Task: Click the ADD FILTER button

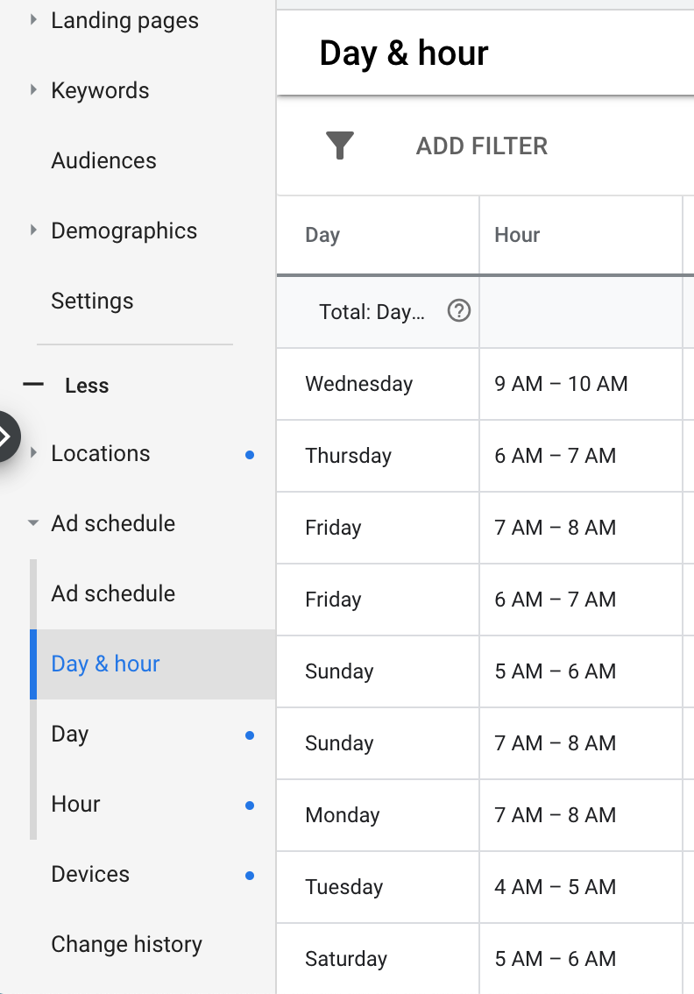Action: coord(481,146)
